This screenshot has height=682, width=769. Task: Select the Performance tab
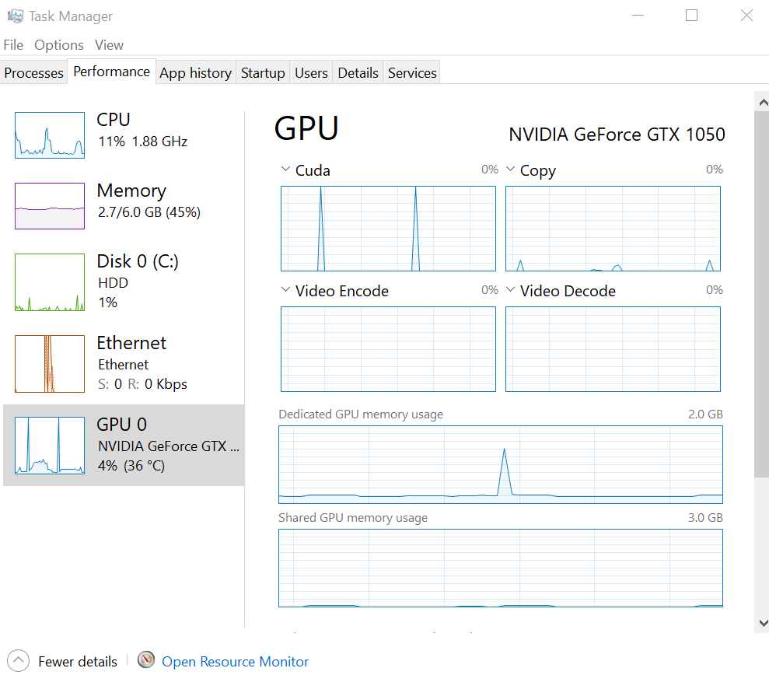[112, 72]
